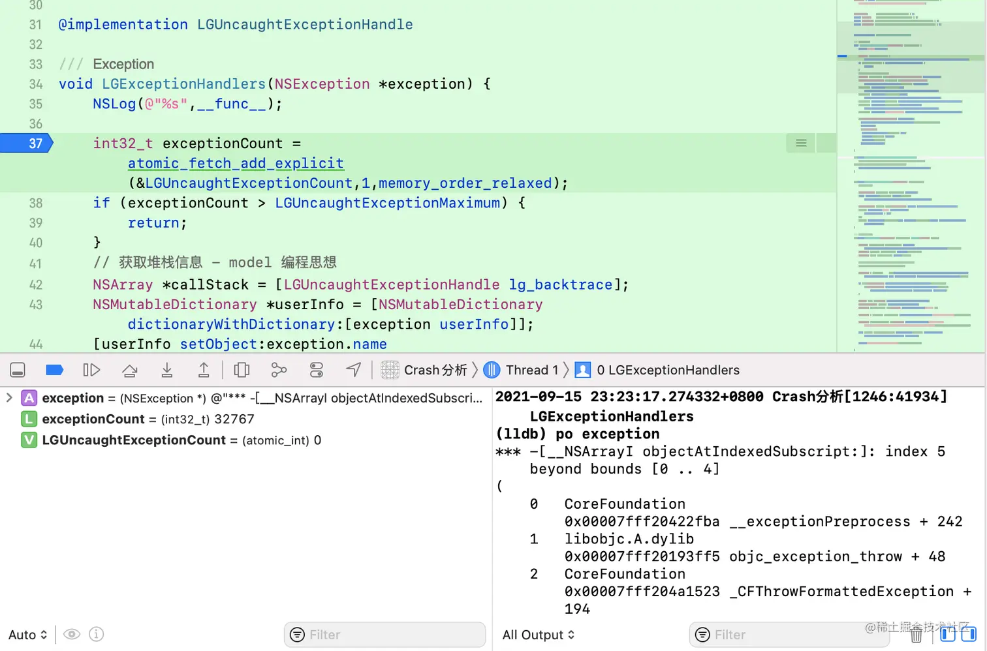Click the timestamp line in console output
The image size is (987, 651).
point(721,397)
